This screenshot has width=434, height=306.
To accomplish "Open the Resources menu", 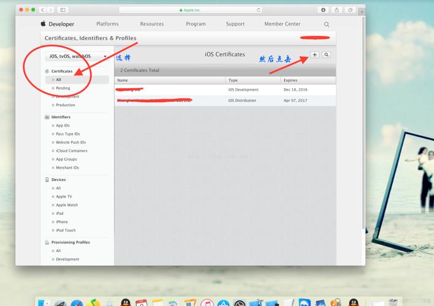I will 151,24.
